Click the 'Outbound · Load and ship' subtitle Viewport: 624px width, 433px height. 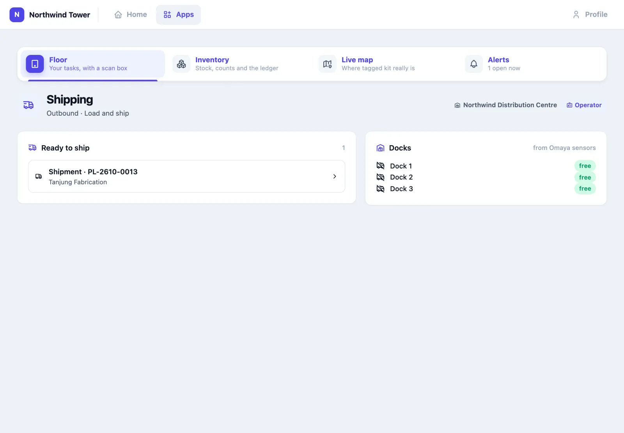click(x=88, y=113)
